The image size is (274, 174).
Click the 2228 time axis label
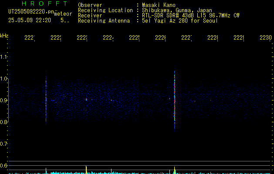213,37
